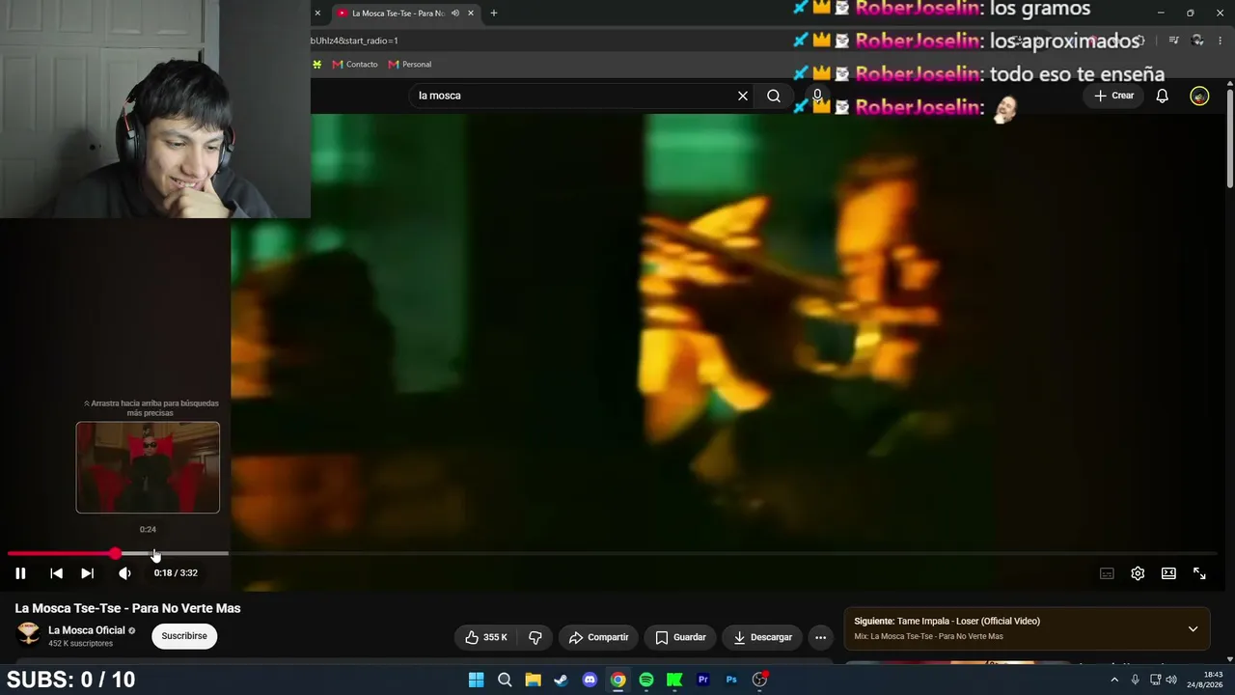Click the address bar URL text
The width and height of the screenshot is (1235, 695).
click(x=354, y=41)
